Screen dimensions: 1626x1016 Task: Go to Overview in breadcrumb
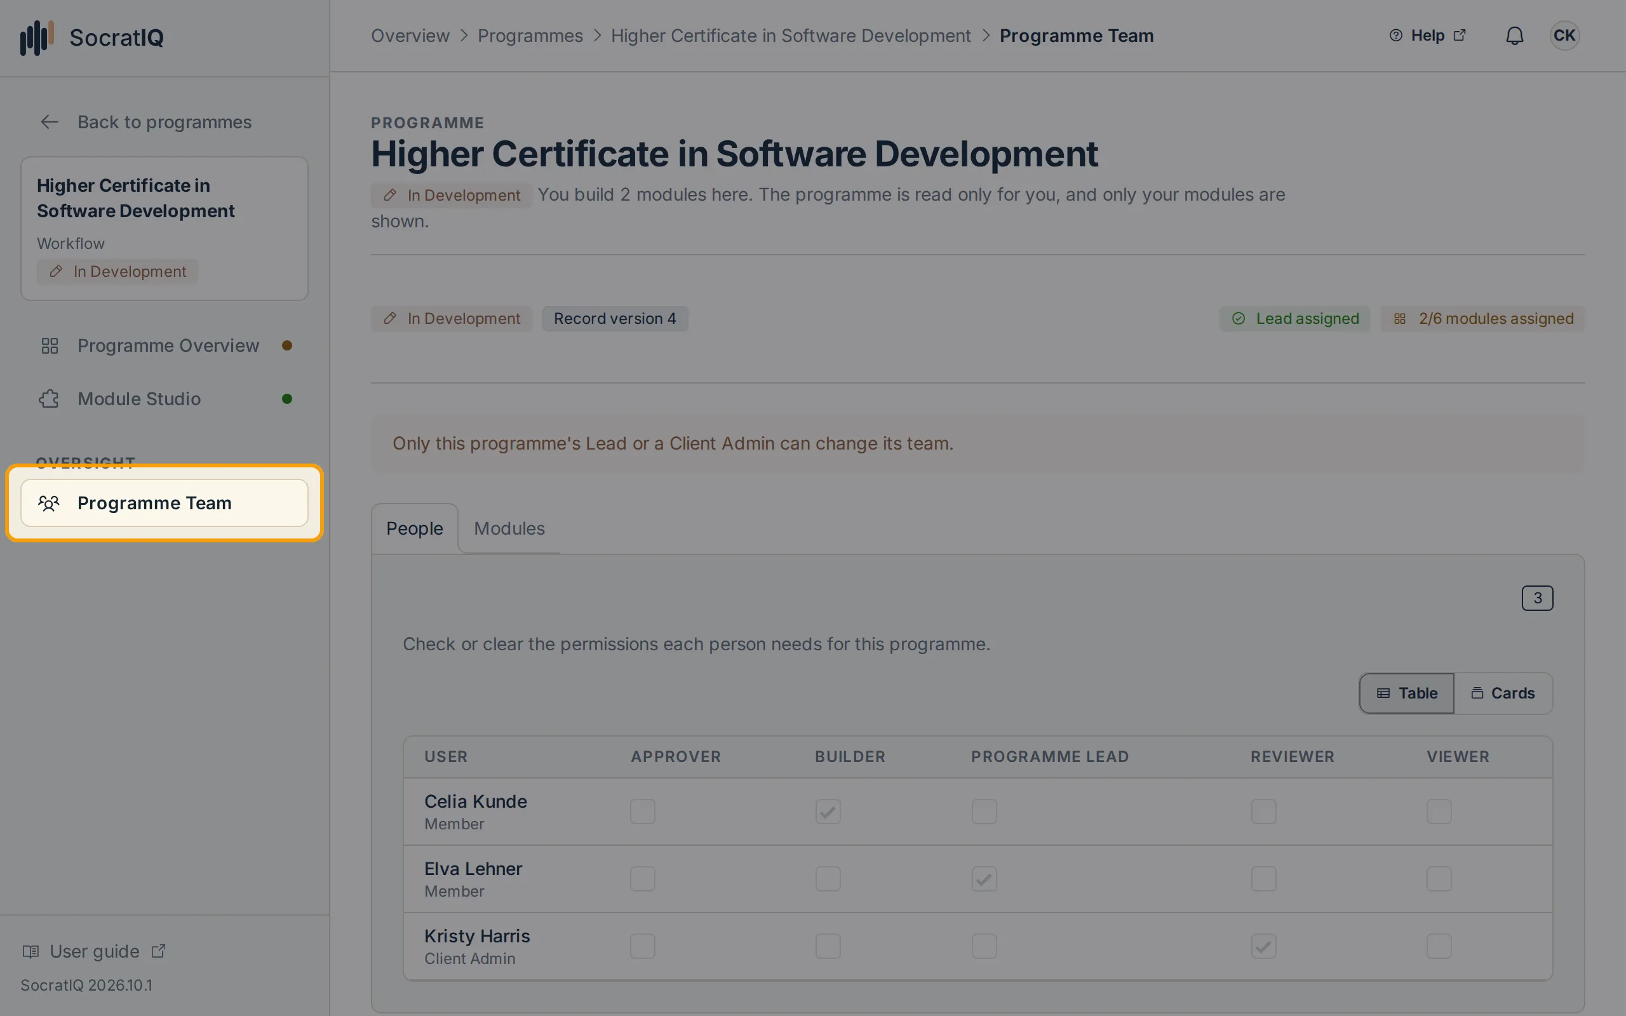(x=410, y=36)
